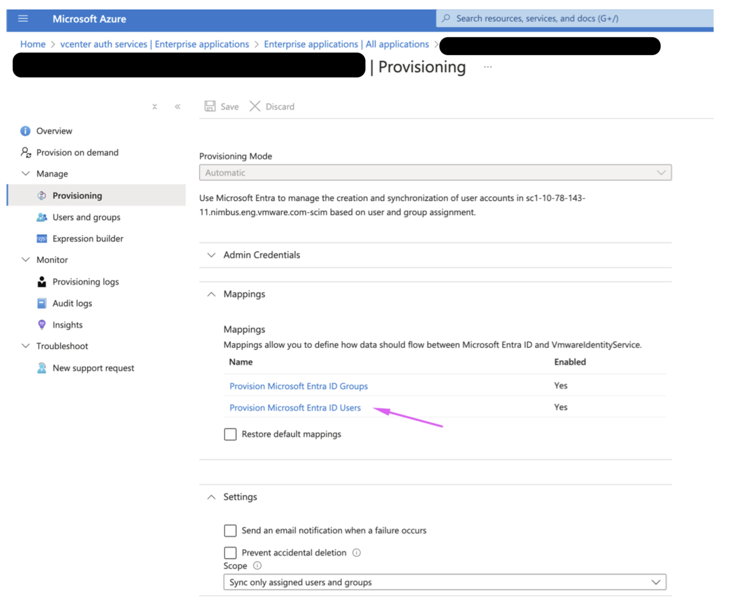The height and width of the screenshot is (605, 752).
Task: Click the Save button label
Action: [229, 107]
